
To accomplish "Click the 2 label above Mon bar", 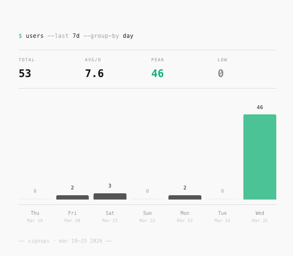I will (x=185, y=188).
